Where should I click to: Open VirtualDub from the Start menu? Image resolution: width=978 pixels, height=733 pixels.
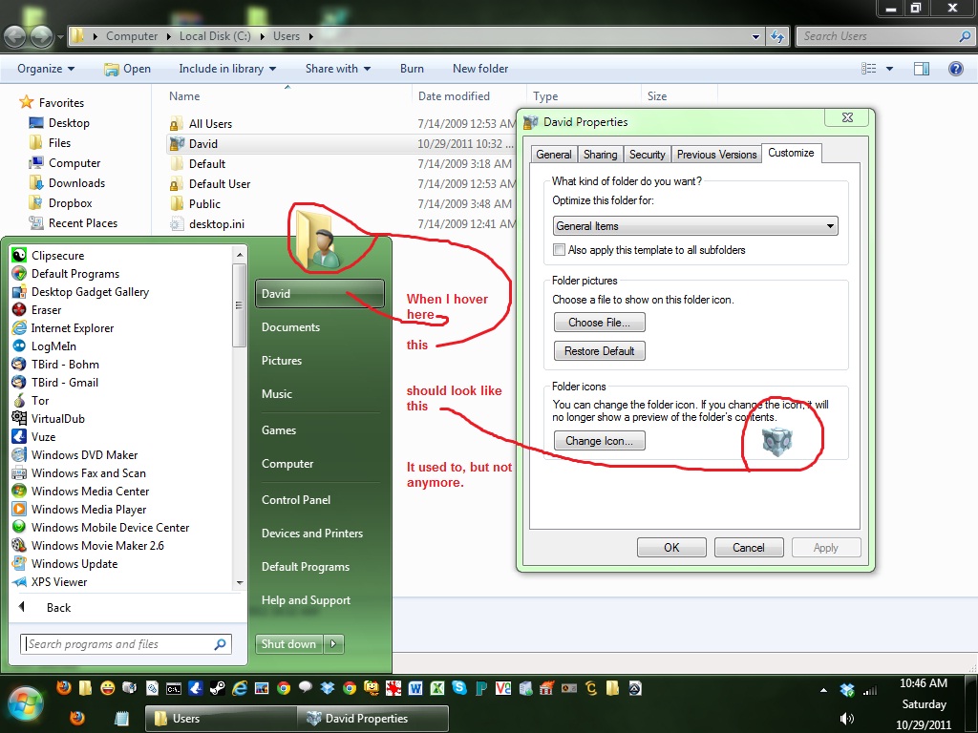59,418
